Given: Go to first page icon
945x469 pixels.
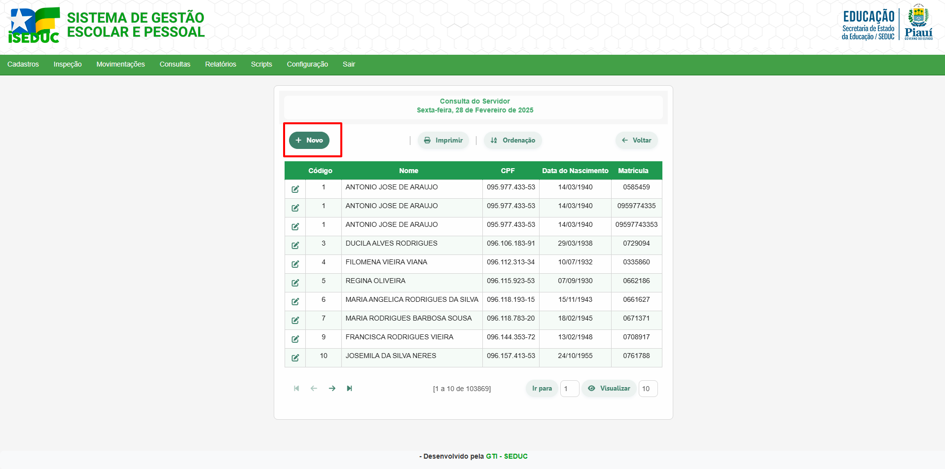Looking at the screenshot, I should click(x=296, y=389).
